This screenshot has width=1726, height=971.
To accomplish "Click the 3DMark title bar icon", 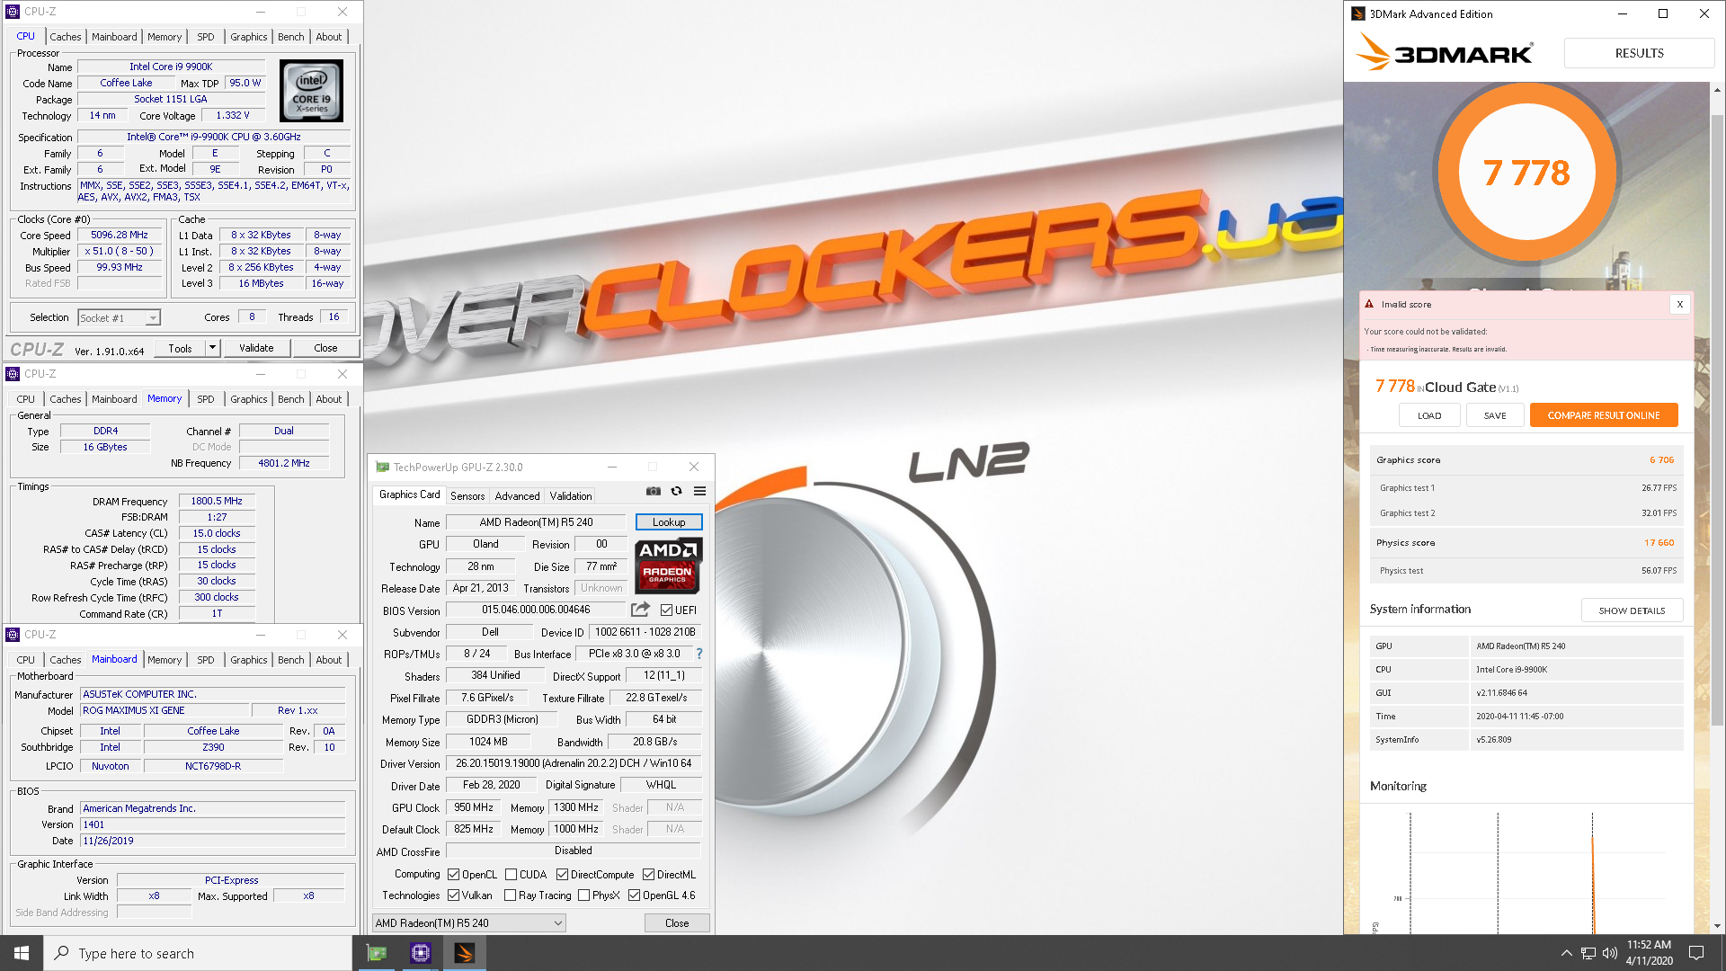I will click(x=1358, y=13).
